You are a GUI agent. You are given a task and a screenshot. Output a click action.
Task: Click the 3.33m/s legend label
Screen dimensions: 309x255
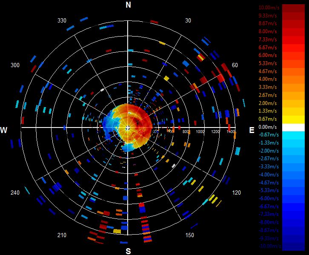coord(268,87)
